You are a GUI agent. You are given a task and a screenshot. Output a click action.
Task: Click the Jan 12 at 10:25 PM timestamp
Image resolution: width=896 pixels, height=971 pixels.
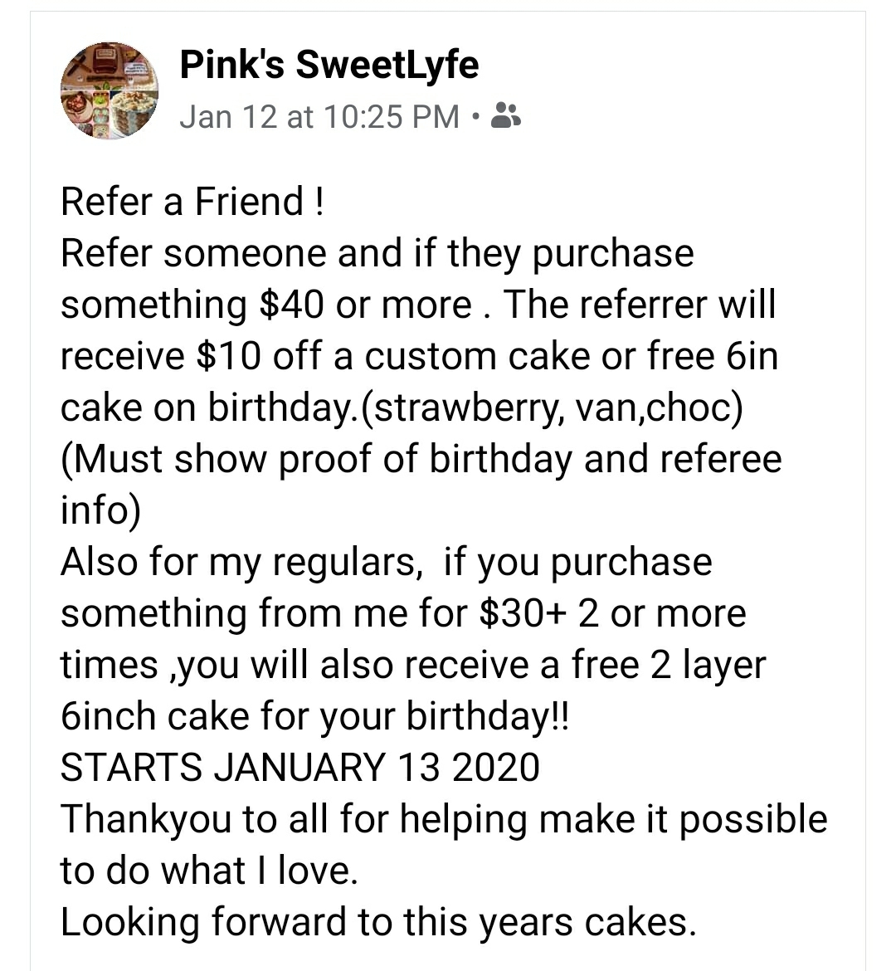(319, 117)
